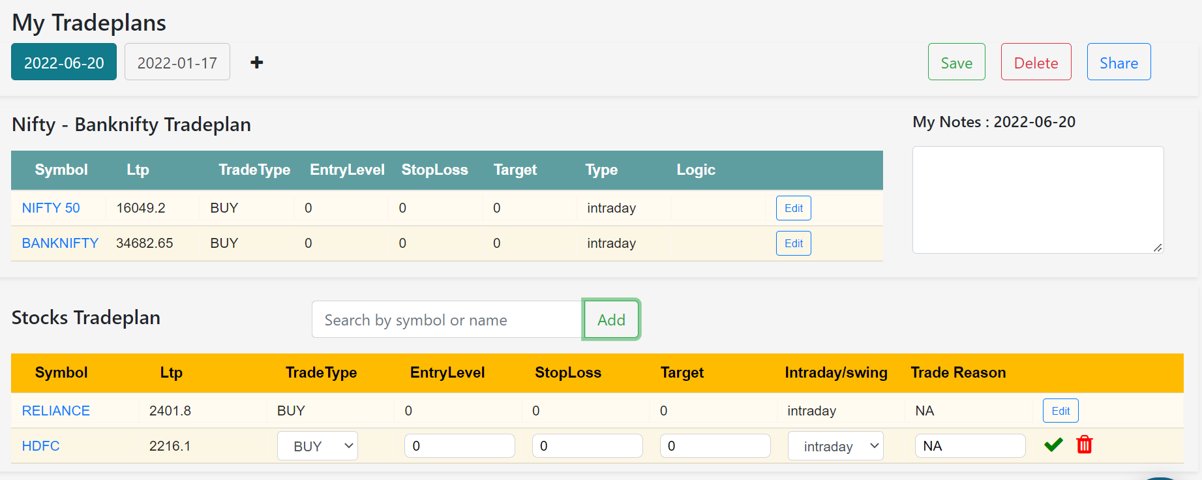This screenshot has height=480, width=1202.
Task: Open HDFC intraday/swing dropdown
Action: (835, 446)
